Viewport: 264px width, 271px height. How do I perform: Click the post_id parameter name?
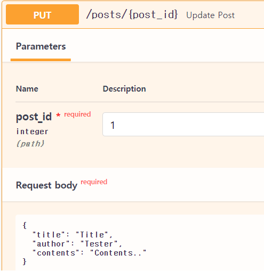tap(34, 117)
